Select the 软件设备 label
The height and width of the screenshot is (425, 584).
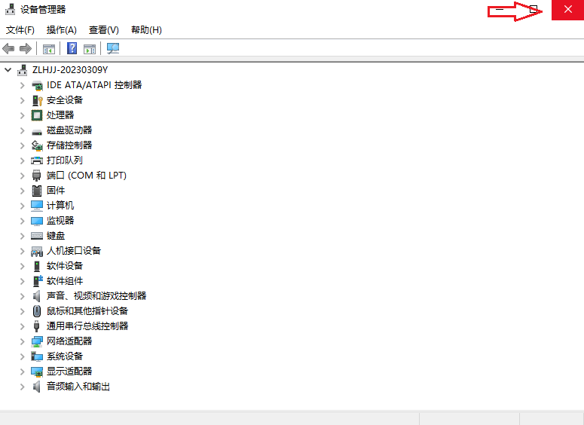pos(65,266)
